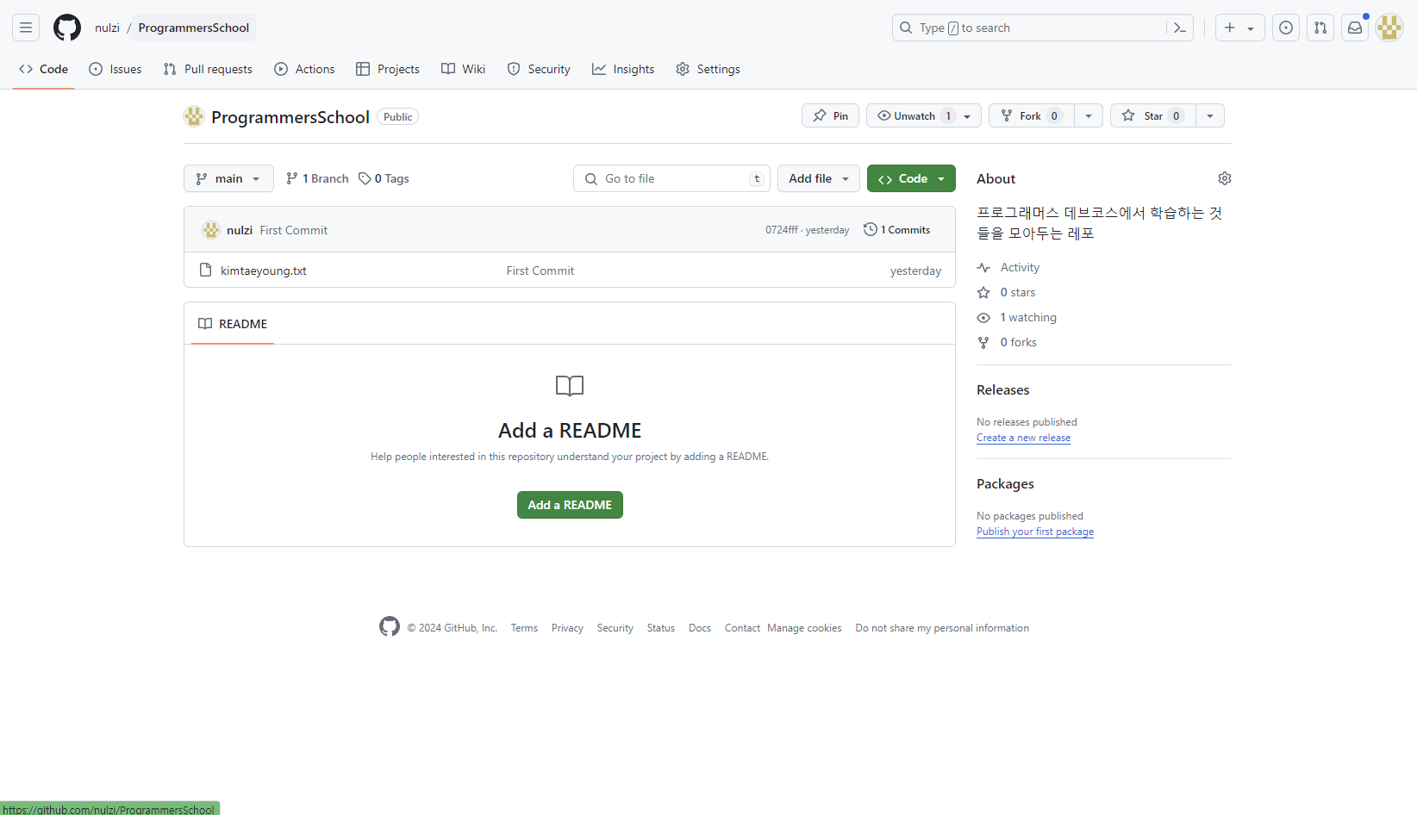This screenshot has height=815, width=1417.
Task: Open the green Code clone dropdown
Action: click(x=911, y=178)
